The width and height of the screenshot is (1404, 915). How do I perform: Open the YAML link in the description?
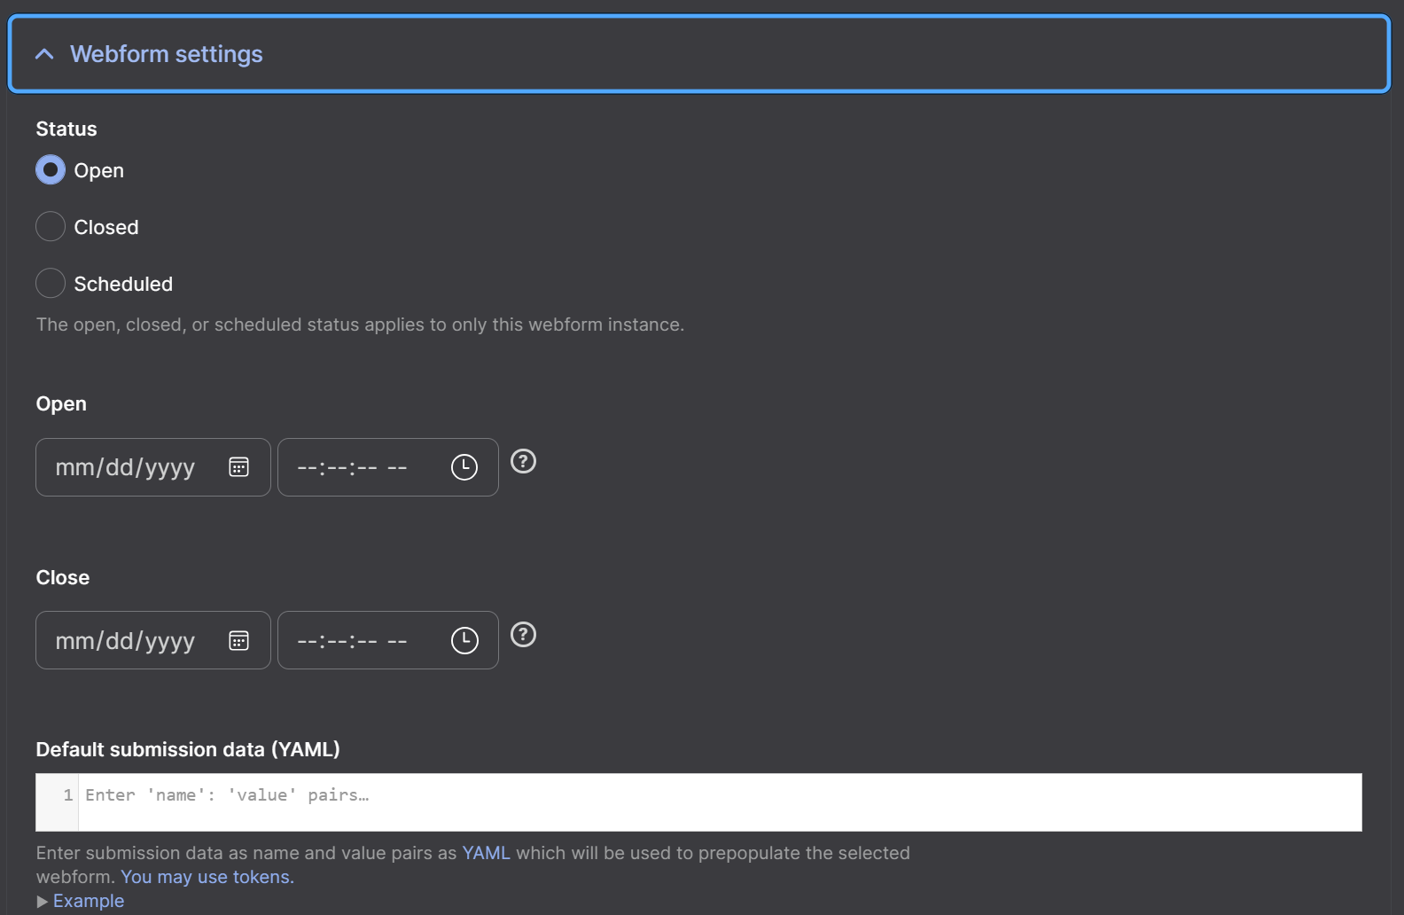pos(486,853)
